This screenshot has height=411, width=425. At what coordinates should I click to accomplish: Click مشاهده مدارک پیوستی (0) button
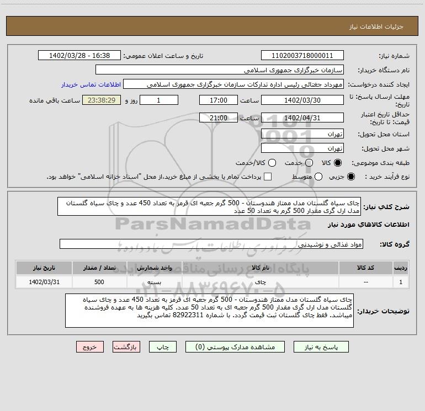point(235,347)
